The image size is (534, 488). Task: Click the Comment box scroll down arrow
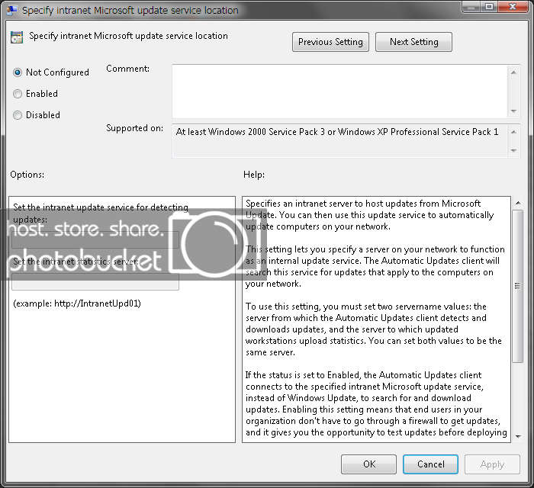pyautogui.click(x=514, y=111)
